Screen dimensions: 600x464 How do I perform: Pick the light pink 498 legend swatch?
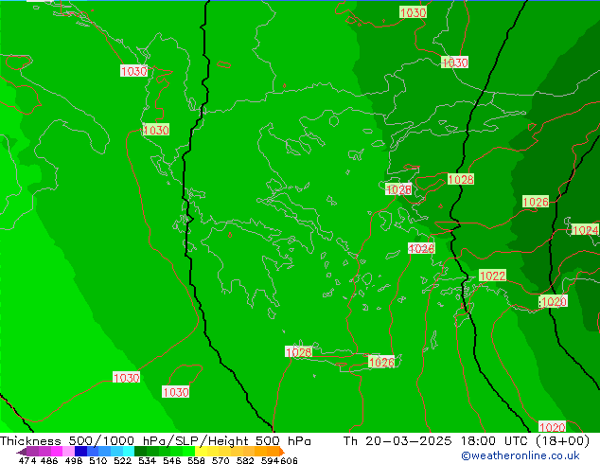[x=68, y=452]
